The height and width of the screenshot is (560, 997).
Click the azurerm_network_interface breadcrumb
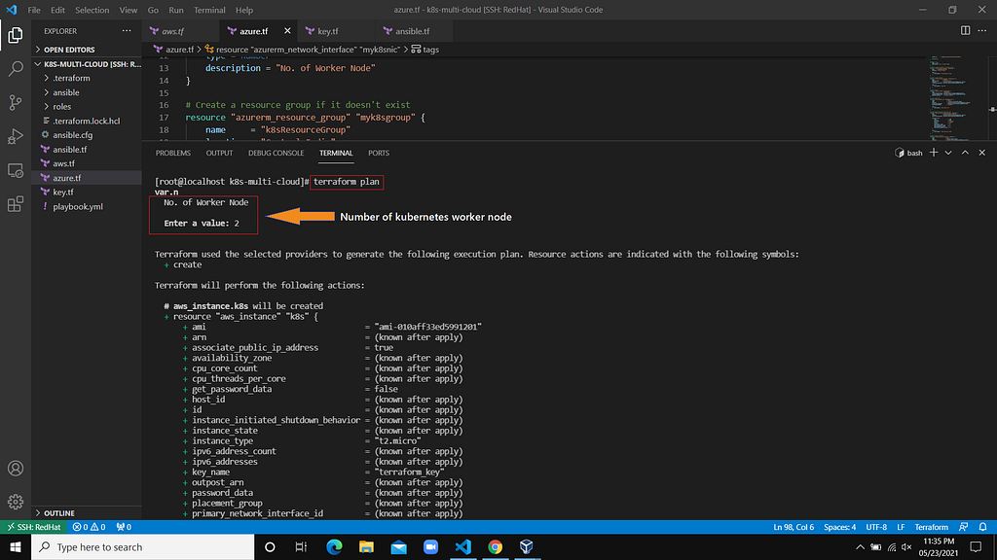click(x=303, y=49)
